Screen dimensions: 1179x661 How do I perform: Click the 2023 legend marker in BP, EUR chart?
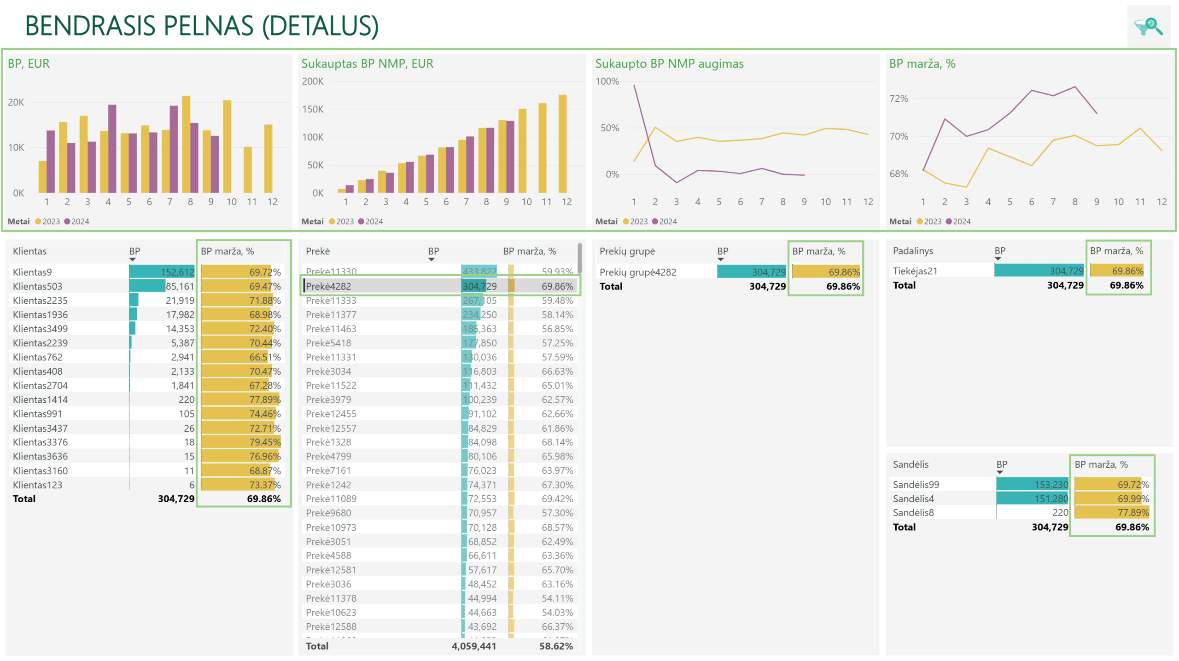click(x=38, y=221)
